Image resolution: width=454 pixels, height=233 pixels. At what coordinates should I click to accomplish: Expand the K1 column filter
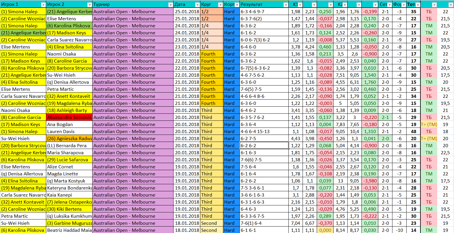pos(300,5)
